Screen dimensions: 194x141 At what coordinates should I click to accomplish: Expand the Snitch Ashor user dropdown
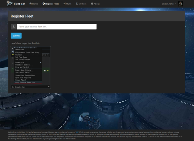169,4
